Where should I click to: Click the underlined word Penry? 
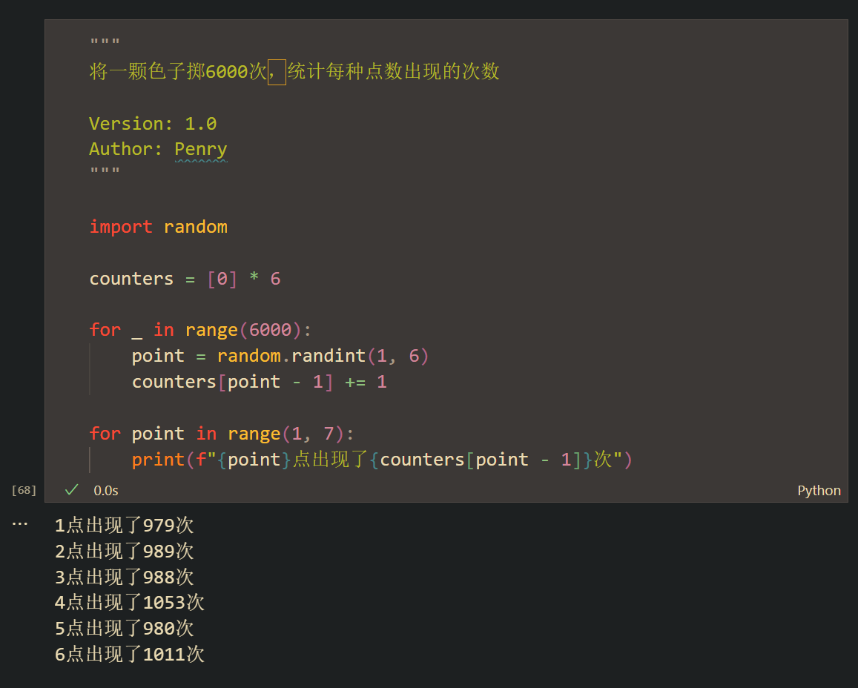point(200,149)
